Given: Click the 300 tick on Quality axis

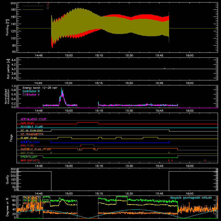Looking at the screenshot, I should pos(13,169).
